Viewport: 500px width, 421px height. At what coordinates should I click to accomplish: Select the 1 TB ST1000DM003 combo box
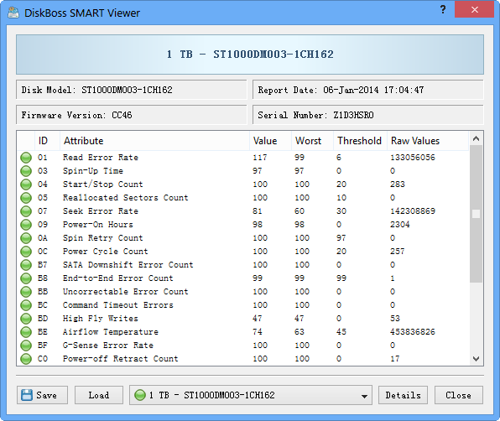click(x=251, y=395)
